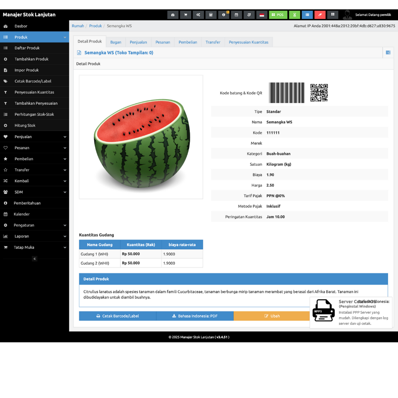398x398 pixels.
Task: Expand the Pesanan sidebar menu
Action: coord(35,148)
